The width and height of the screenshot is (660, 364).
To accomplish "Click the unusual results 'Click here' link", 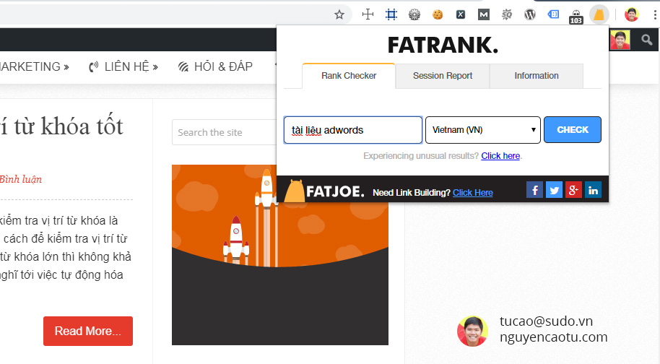I will 500,156.
